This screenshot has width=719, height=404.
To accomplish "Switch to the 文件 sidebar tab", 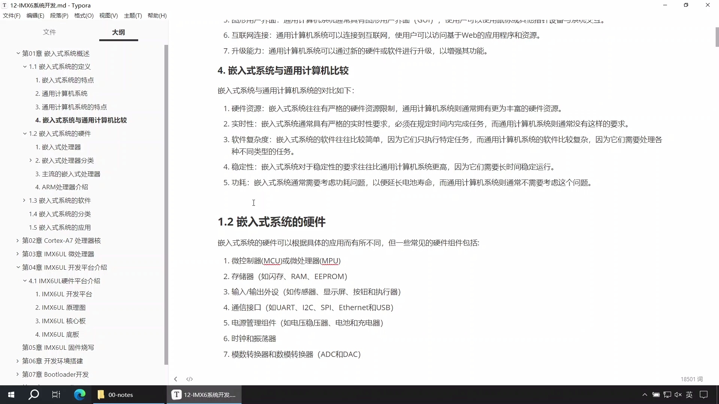I will (49, 32).
